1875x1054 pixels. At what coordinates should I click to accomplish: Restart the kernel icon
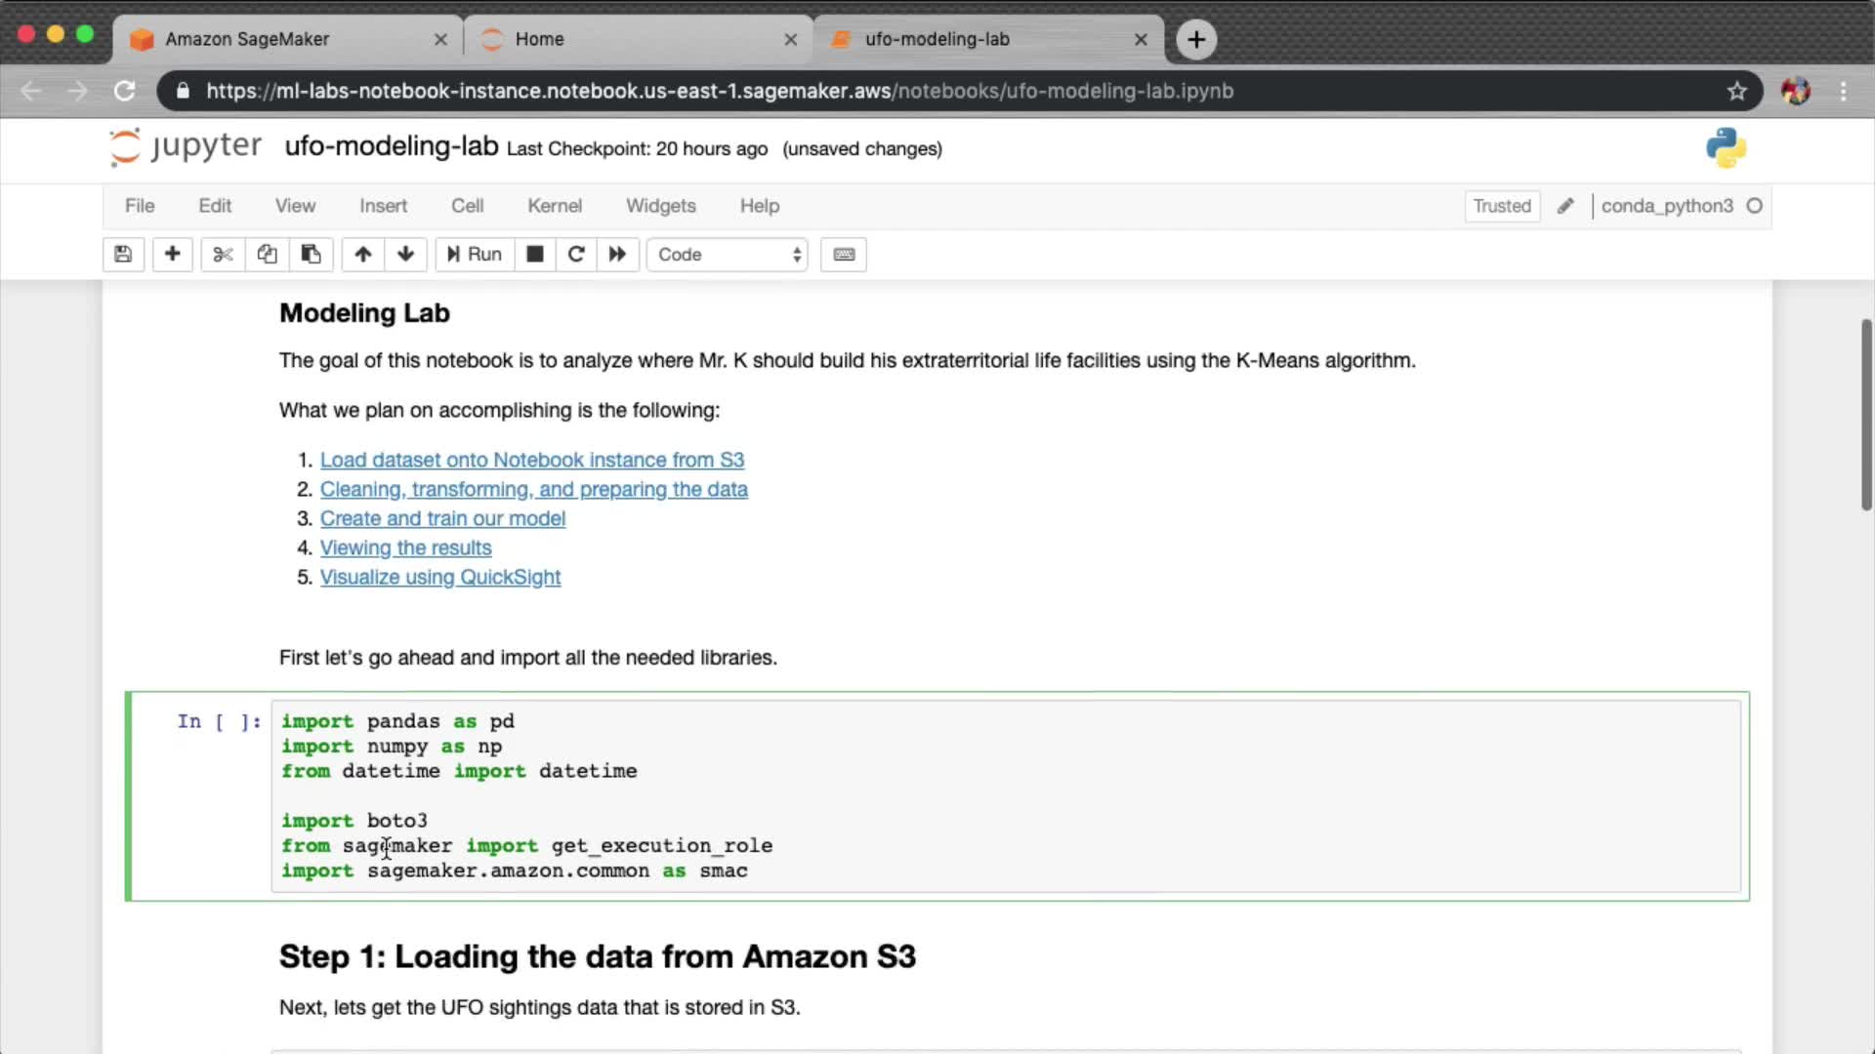pos(576,255)
